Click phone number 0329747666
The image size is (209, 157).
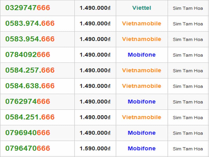click(27, 8)
